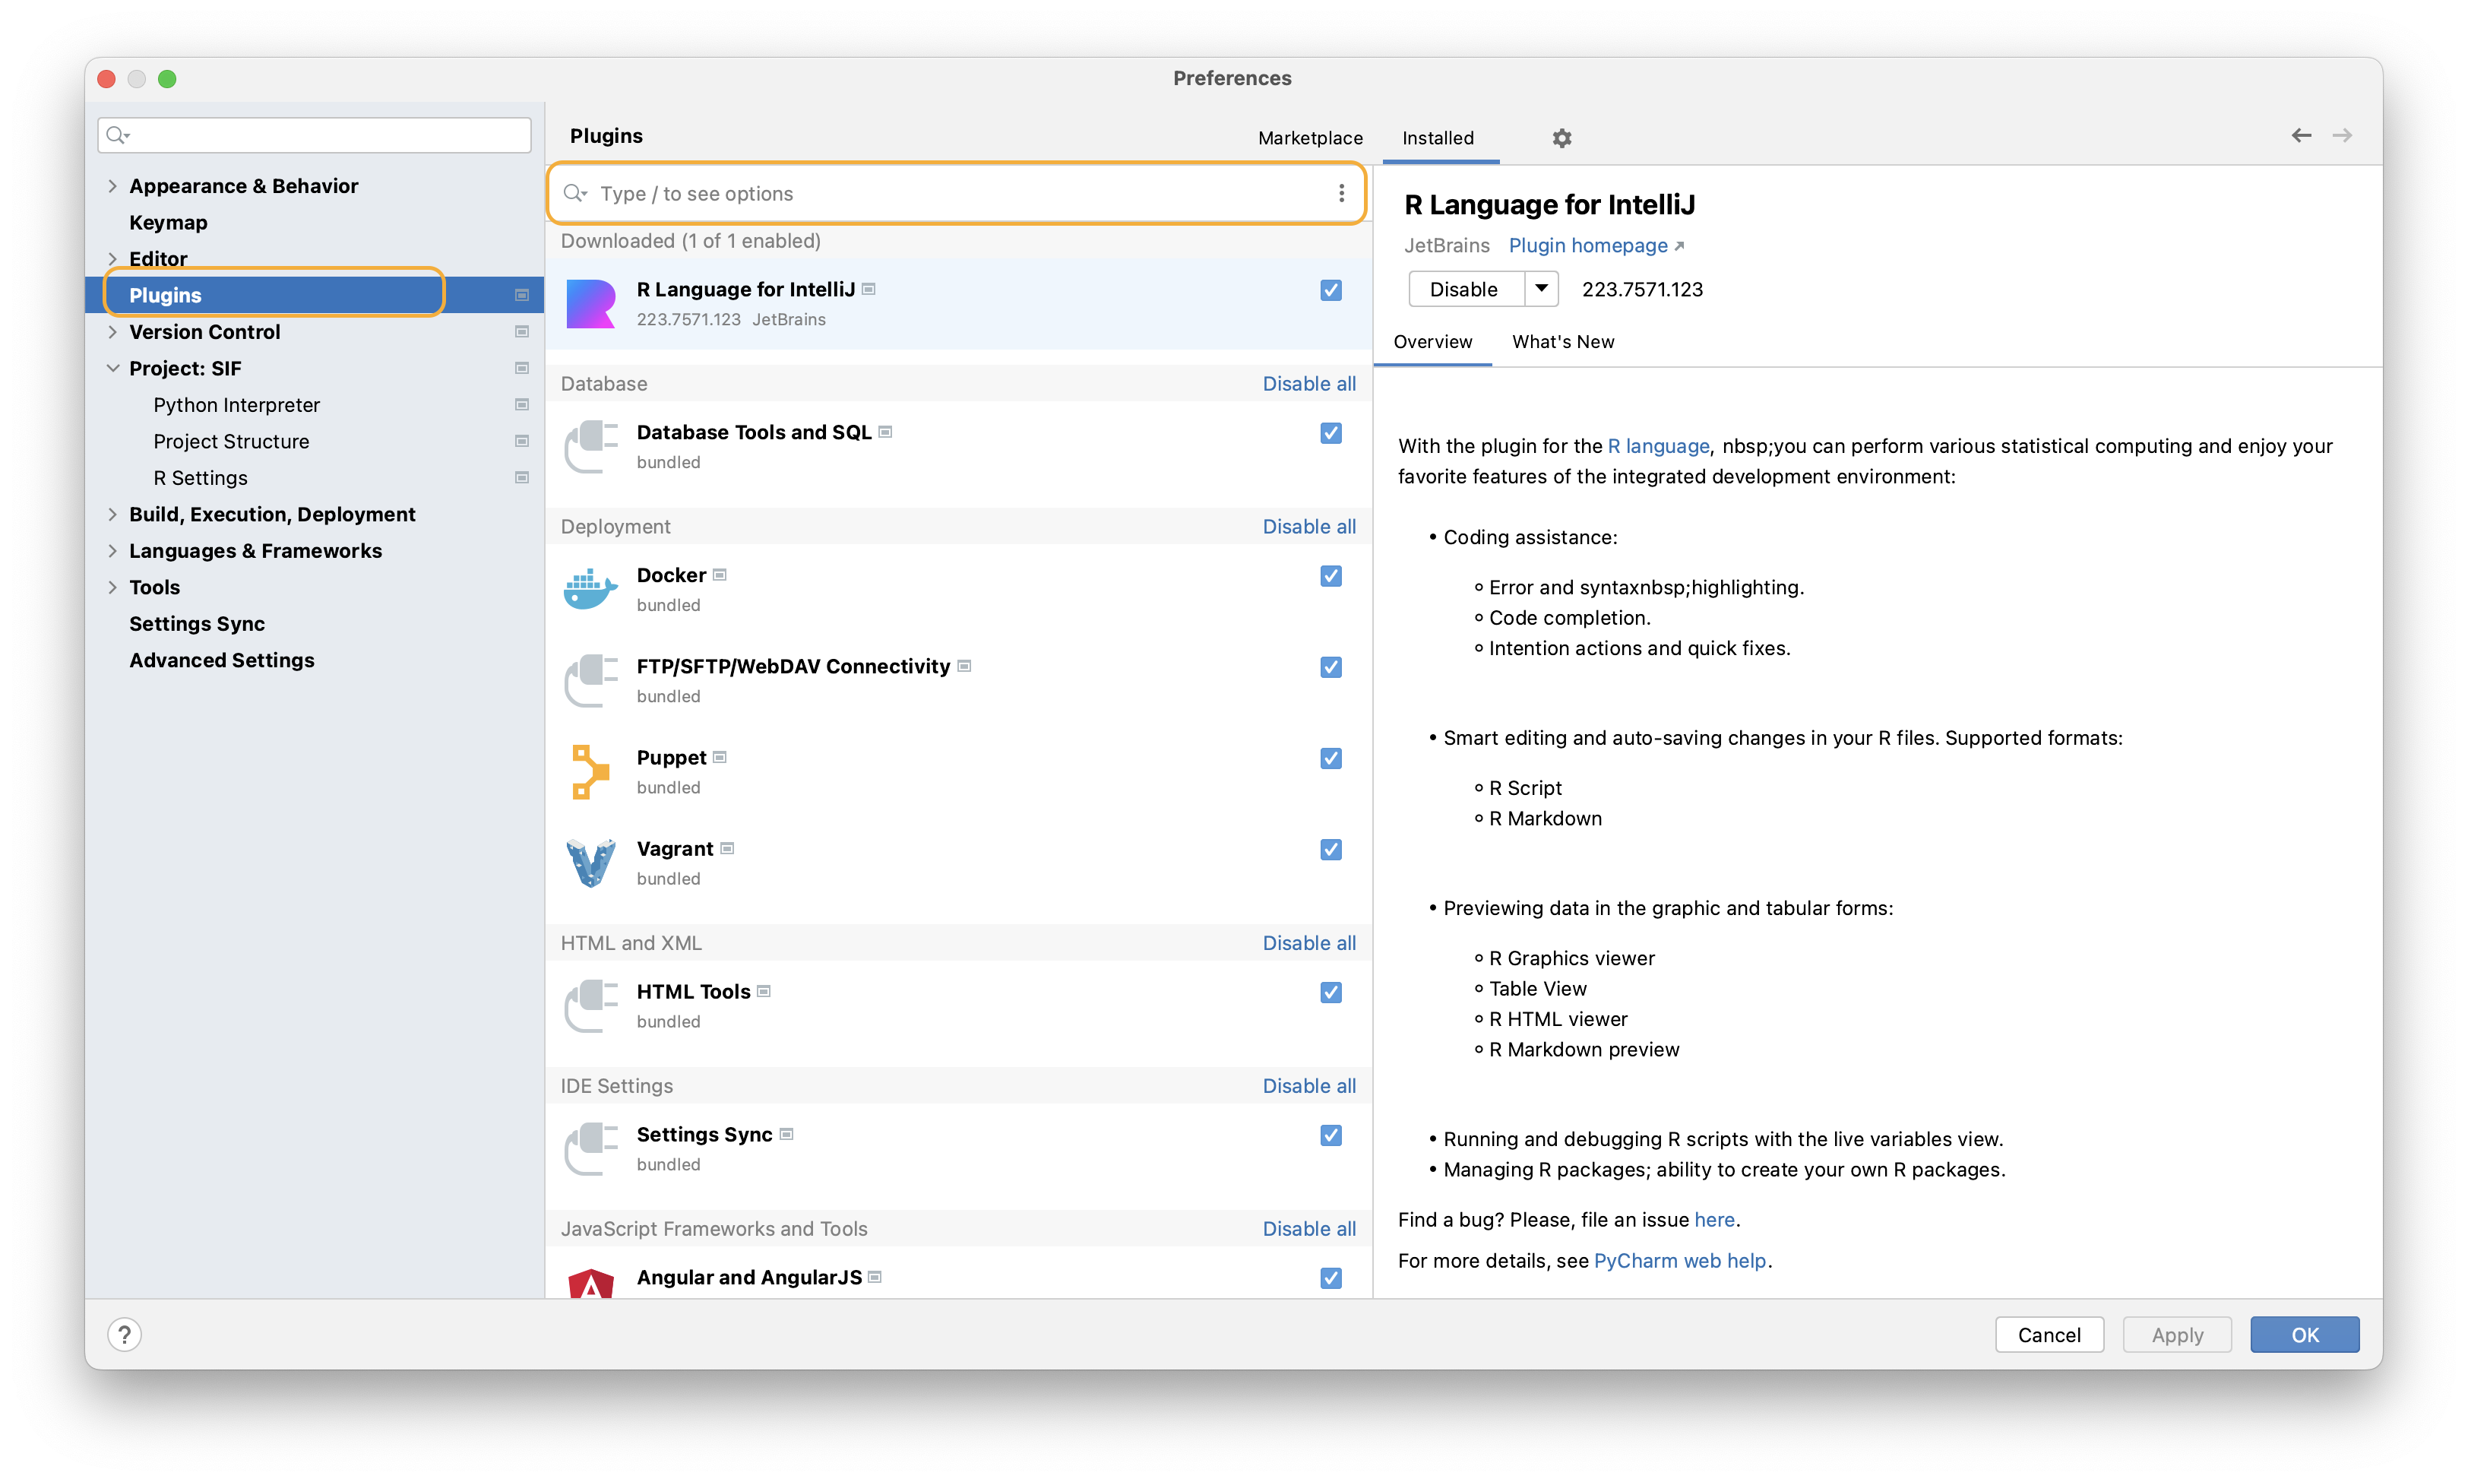The image size is (2468, 1482).
Task: Open the Disable button dropdown arrow
Action: coord(1540,290)
